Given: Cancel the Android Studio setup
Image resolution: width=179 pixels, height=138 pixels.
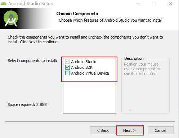Looking at the screenshot, I should coord(161,130).
